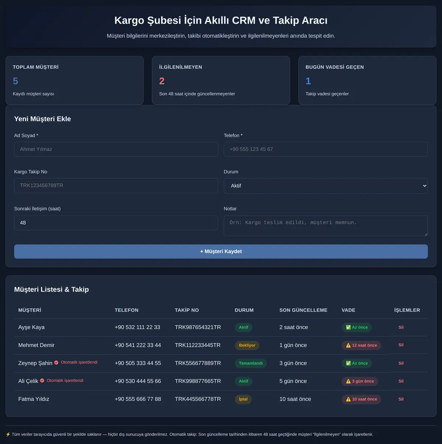Focus the Kargo Takip No field
The height and width of the screenshot is (444, 442).
coord(116,186)
